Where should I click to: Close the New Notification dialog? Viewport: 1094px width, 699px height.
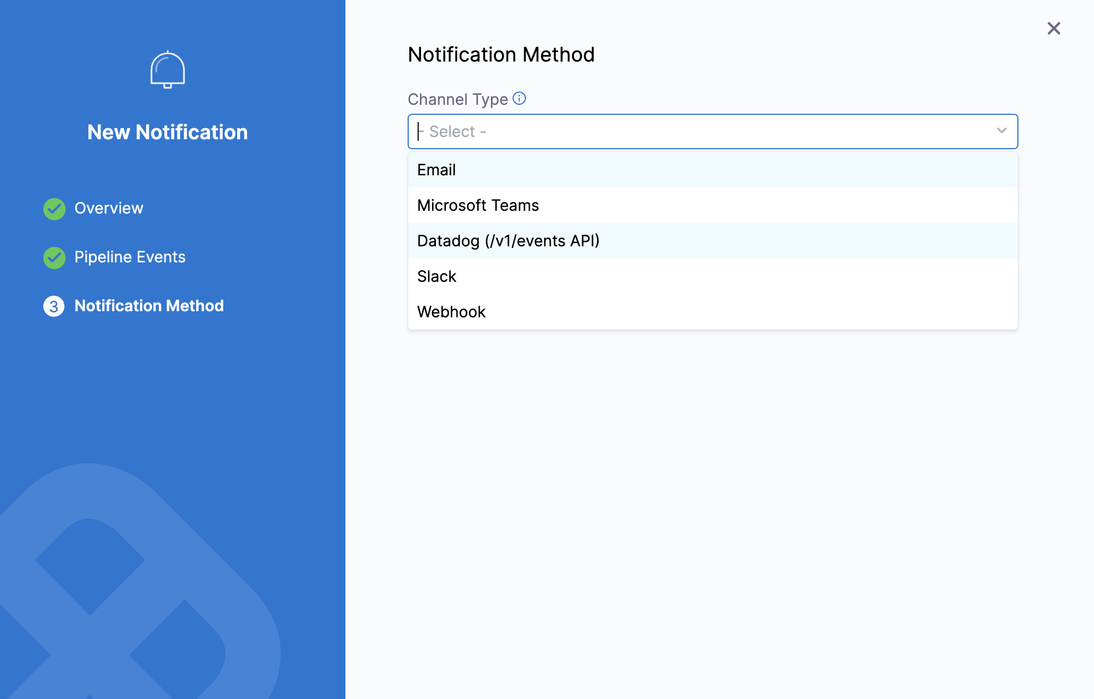[1053, 28]
